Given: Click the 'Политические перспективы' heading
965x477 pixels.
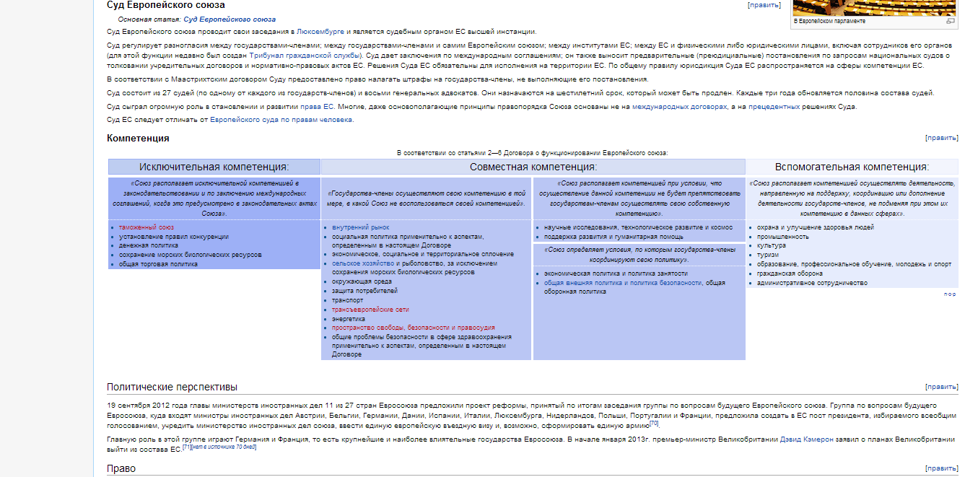Looking at the screenshot, I should click(x=172, y=388).
